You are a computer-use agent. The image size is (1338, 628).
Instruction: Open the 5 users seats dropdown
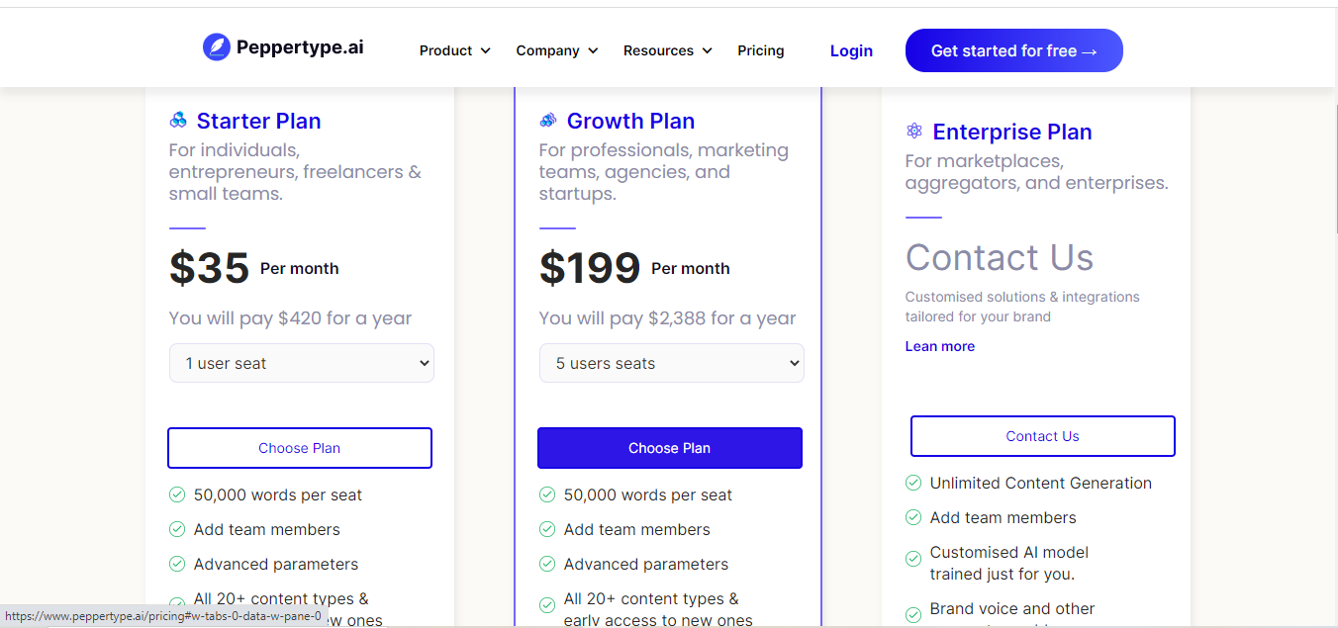coord(671,363)
